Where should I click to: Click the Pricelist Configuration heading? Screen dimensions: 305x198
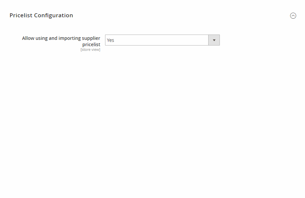click(41, 15)
